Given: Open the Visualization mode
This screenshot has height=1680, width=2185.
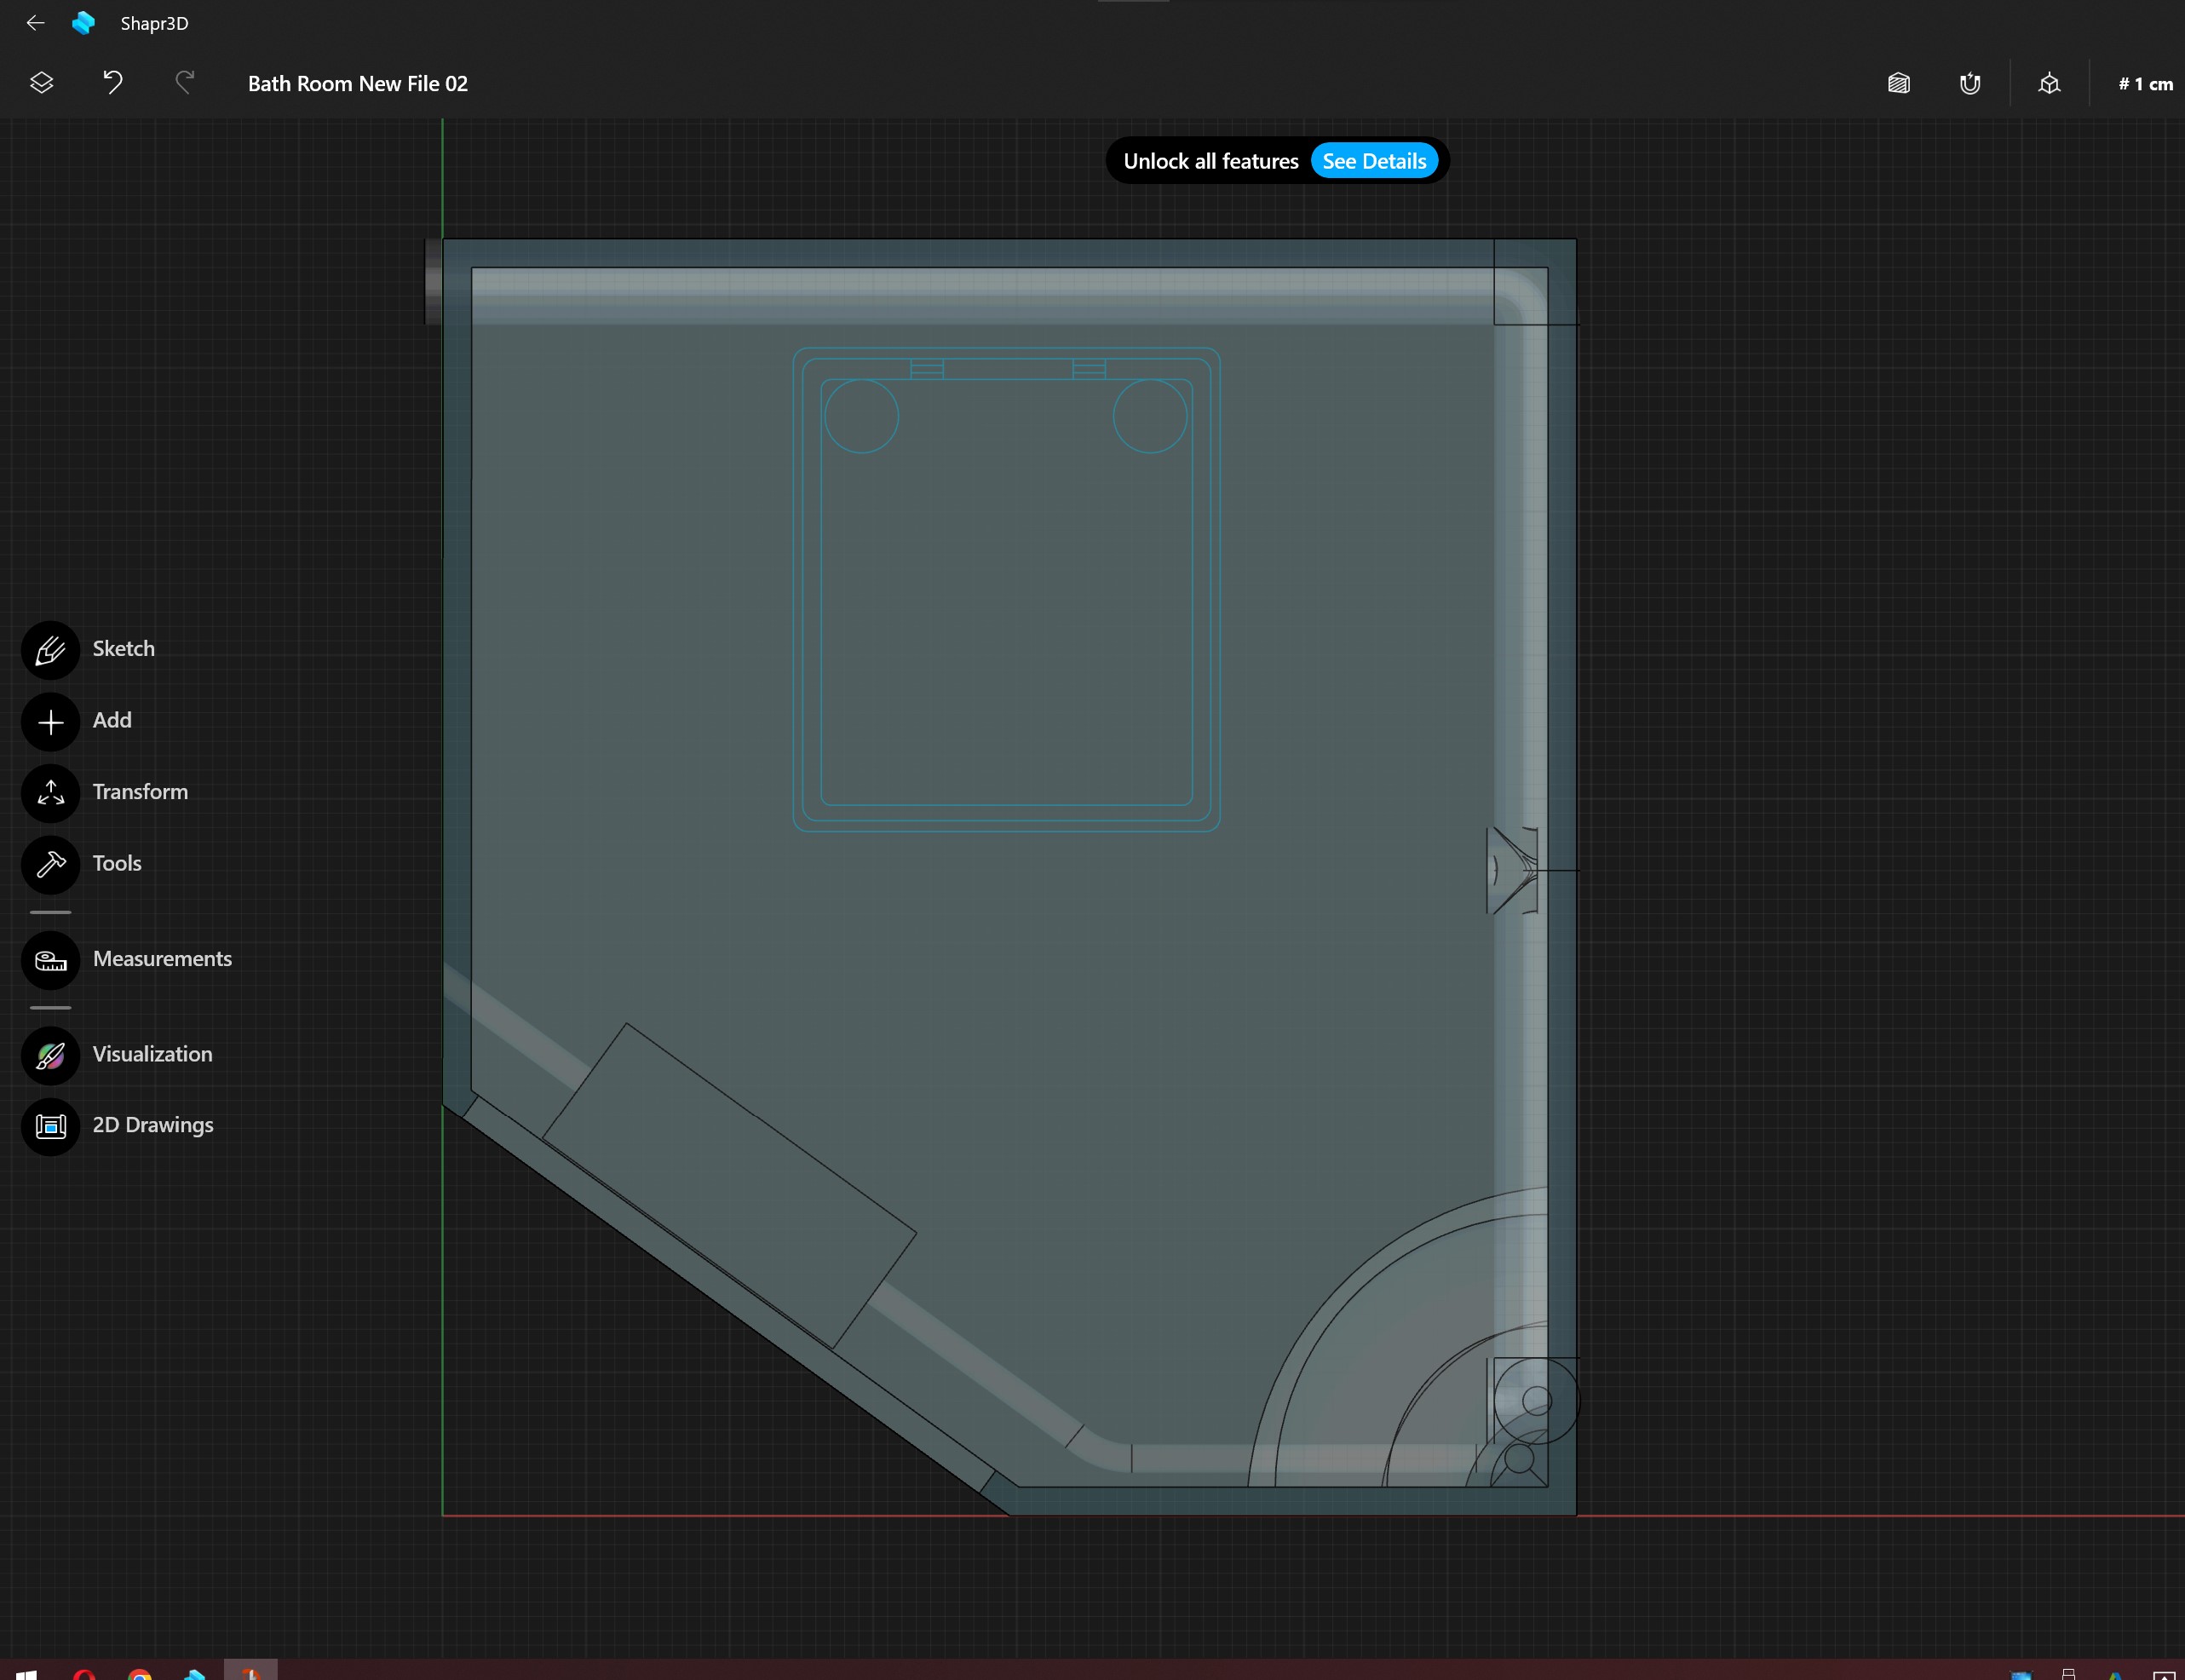Looking at the screenshot, I should pos(51,1056).
